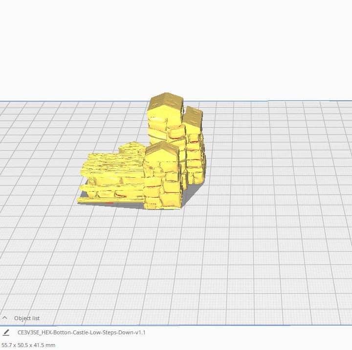This screenshot has height=350, width=352.
Task: Click the pencil edit icon beside the file name
Action: click(6, 333)
